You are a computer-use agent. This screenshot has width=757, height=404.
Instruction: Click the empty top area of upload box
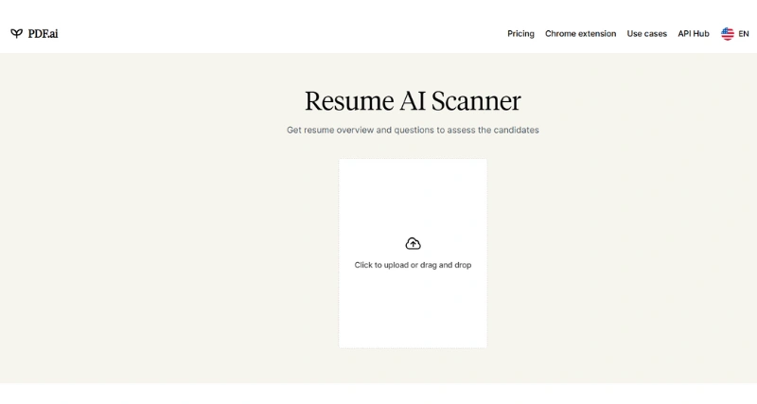(x=413, y=189)
